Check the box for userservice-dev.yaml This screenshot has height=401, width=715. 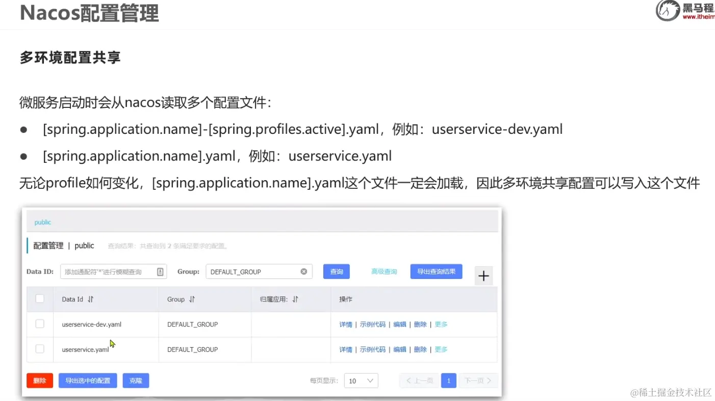click(40, 324)
